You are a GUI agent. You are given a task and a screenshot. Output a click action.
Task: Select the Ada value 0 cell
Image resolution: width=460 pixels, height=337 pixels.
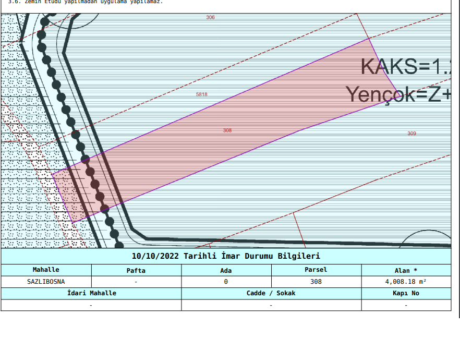[x=226, y=282]
